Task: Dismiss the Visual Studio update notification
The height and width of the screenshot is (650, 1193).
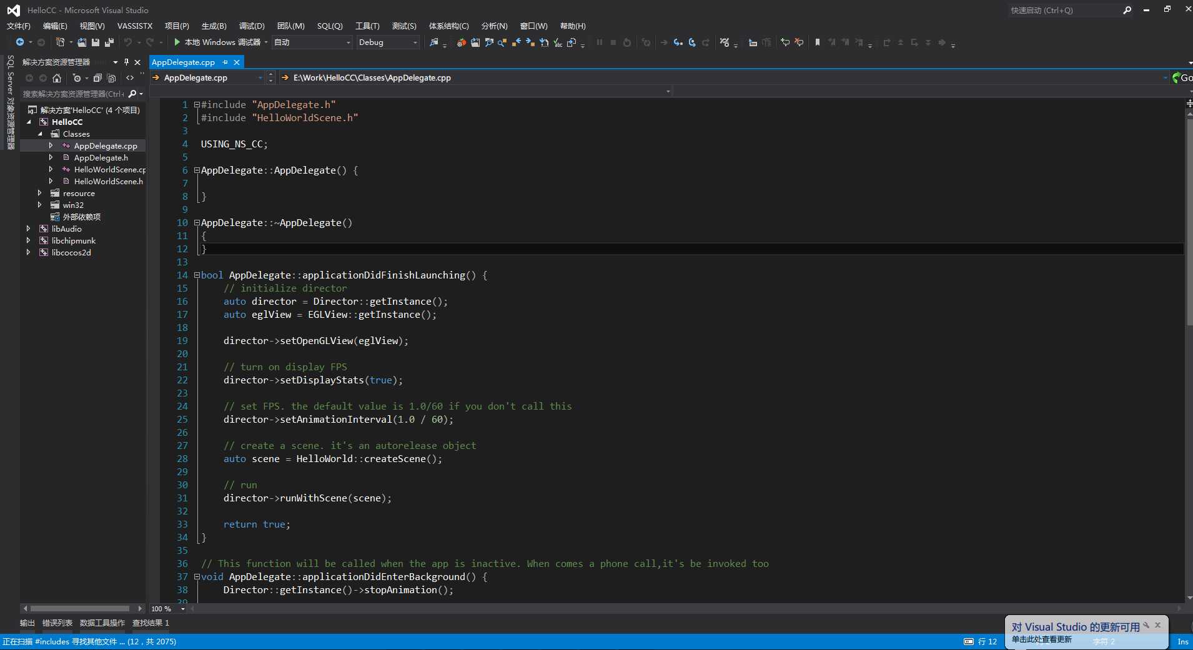Action: click(x=1157, y=625)
